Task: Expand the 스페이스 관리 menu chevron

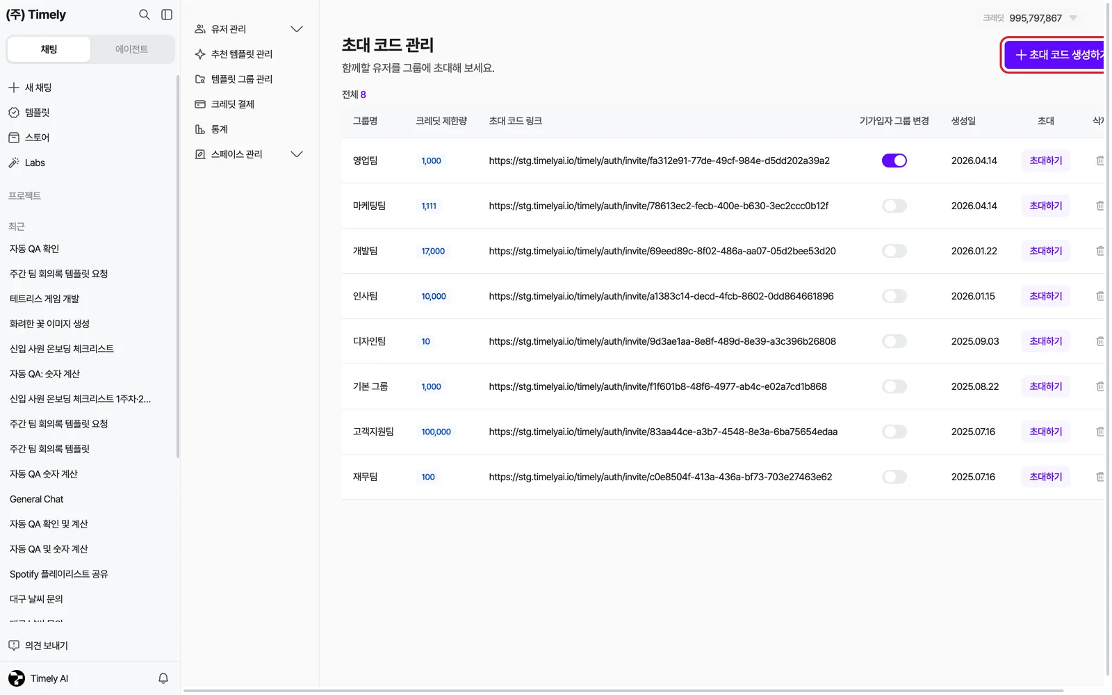Action: pyautogui.click(x=297, y=154)
